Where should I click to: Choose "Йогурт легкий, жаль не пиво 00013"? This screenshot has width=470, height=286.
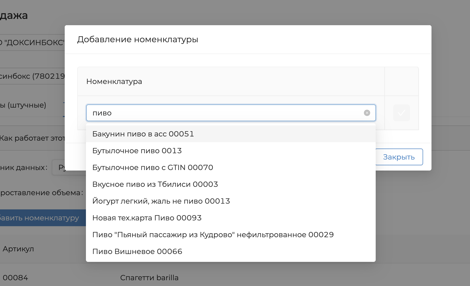pyautogui.click(x=161, y=201)
